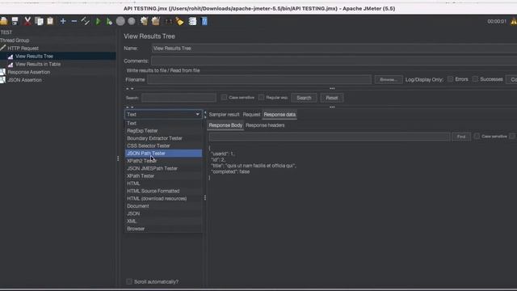
Task: Collapse all tree nodes with the minus icon
Action: 74,21
